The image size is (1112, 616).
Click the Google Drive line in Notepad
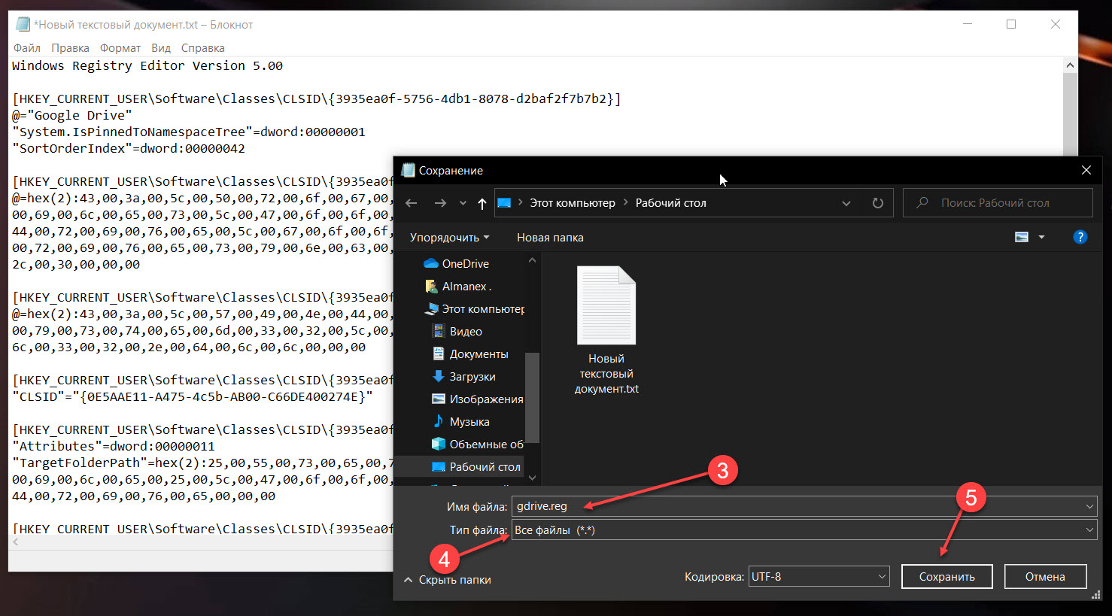click(72, 115)
